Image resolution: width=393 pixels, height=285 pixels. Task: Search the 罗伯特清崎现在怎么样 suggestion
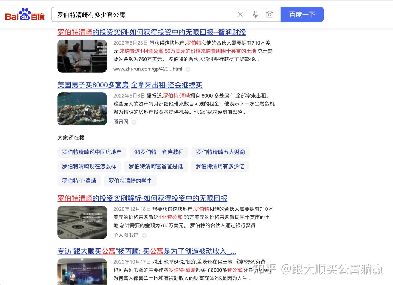[89, 166]
